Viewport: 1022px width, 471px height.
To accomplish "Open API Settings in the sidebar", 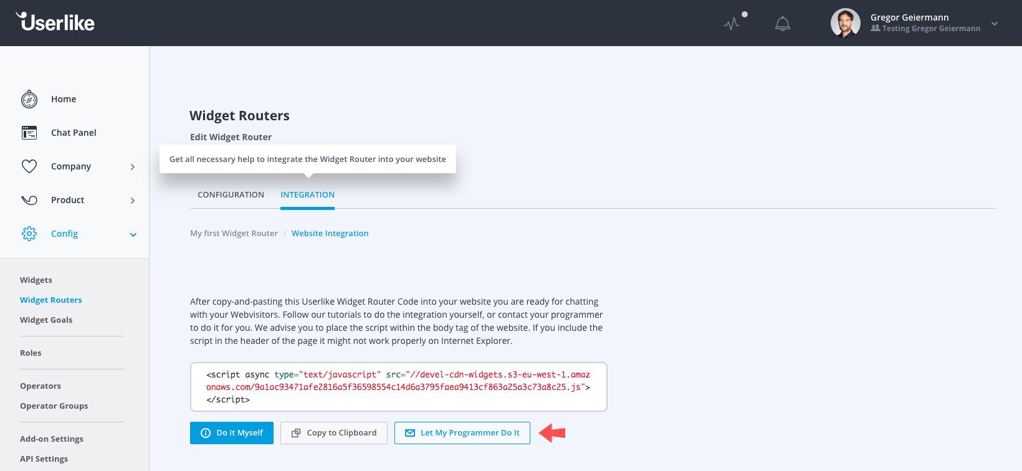I will [44, 459].
